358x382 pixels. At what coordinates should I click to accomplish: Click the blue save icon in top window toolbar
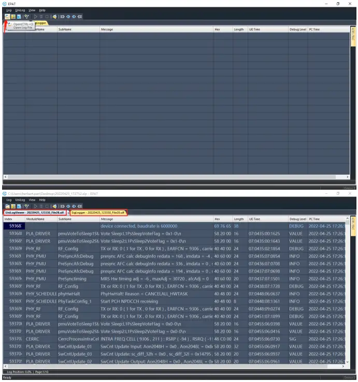[x=19, y=17]
